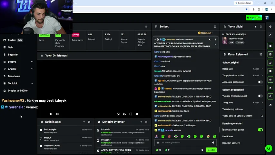Disable İzlenme sayısını göster switch

(260, 130)
